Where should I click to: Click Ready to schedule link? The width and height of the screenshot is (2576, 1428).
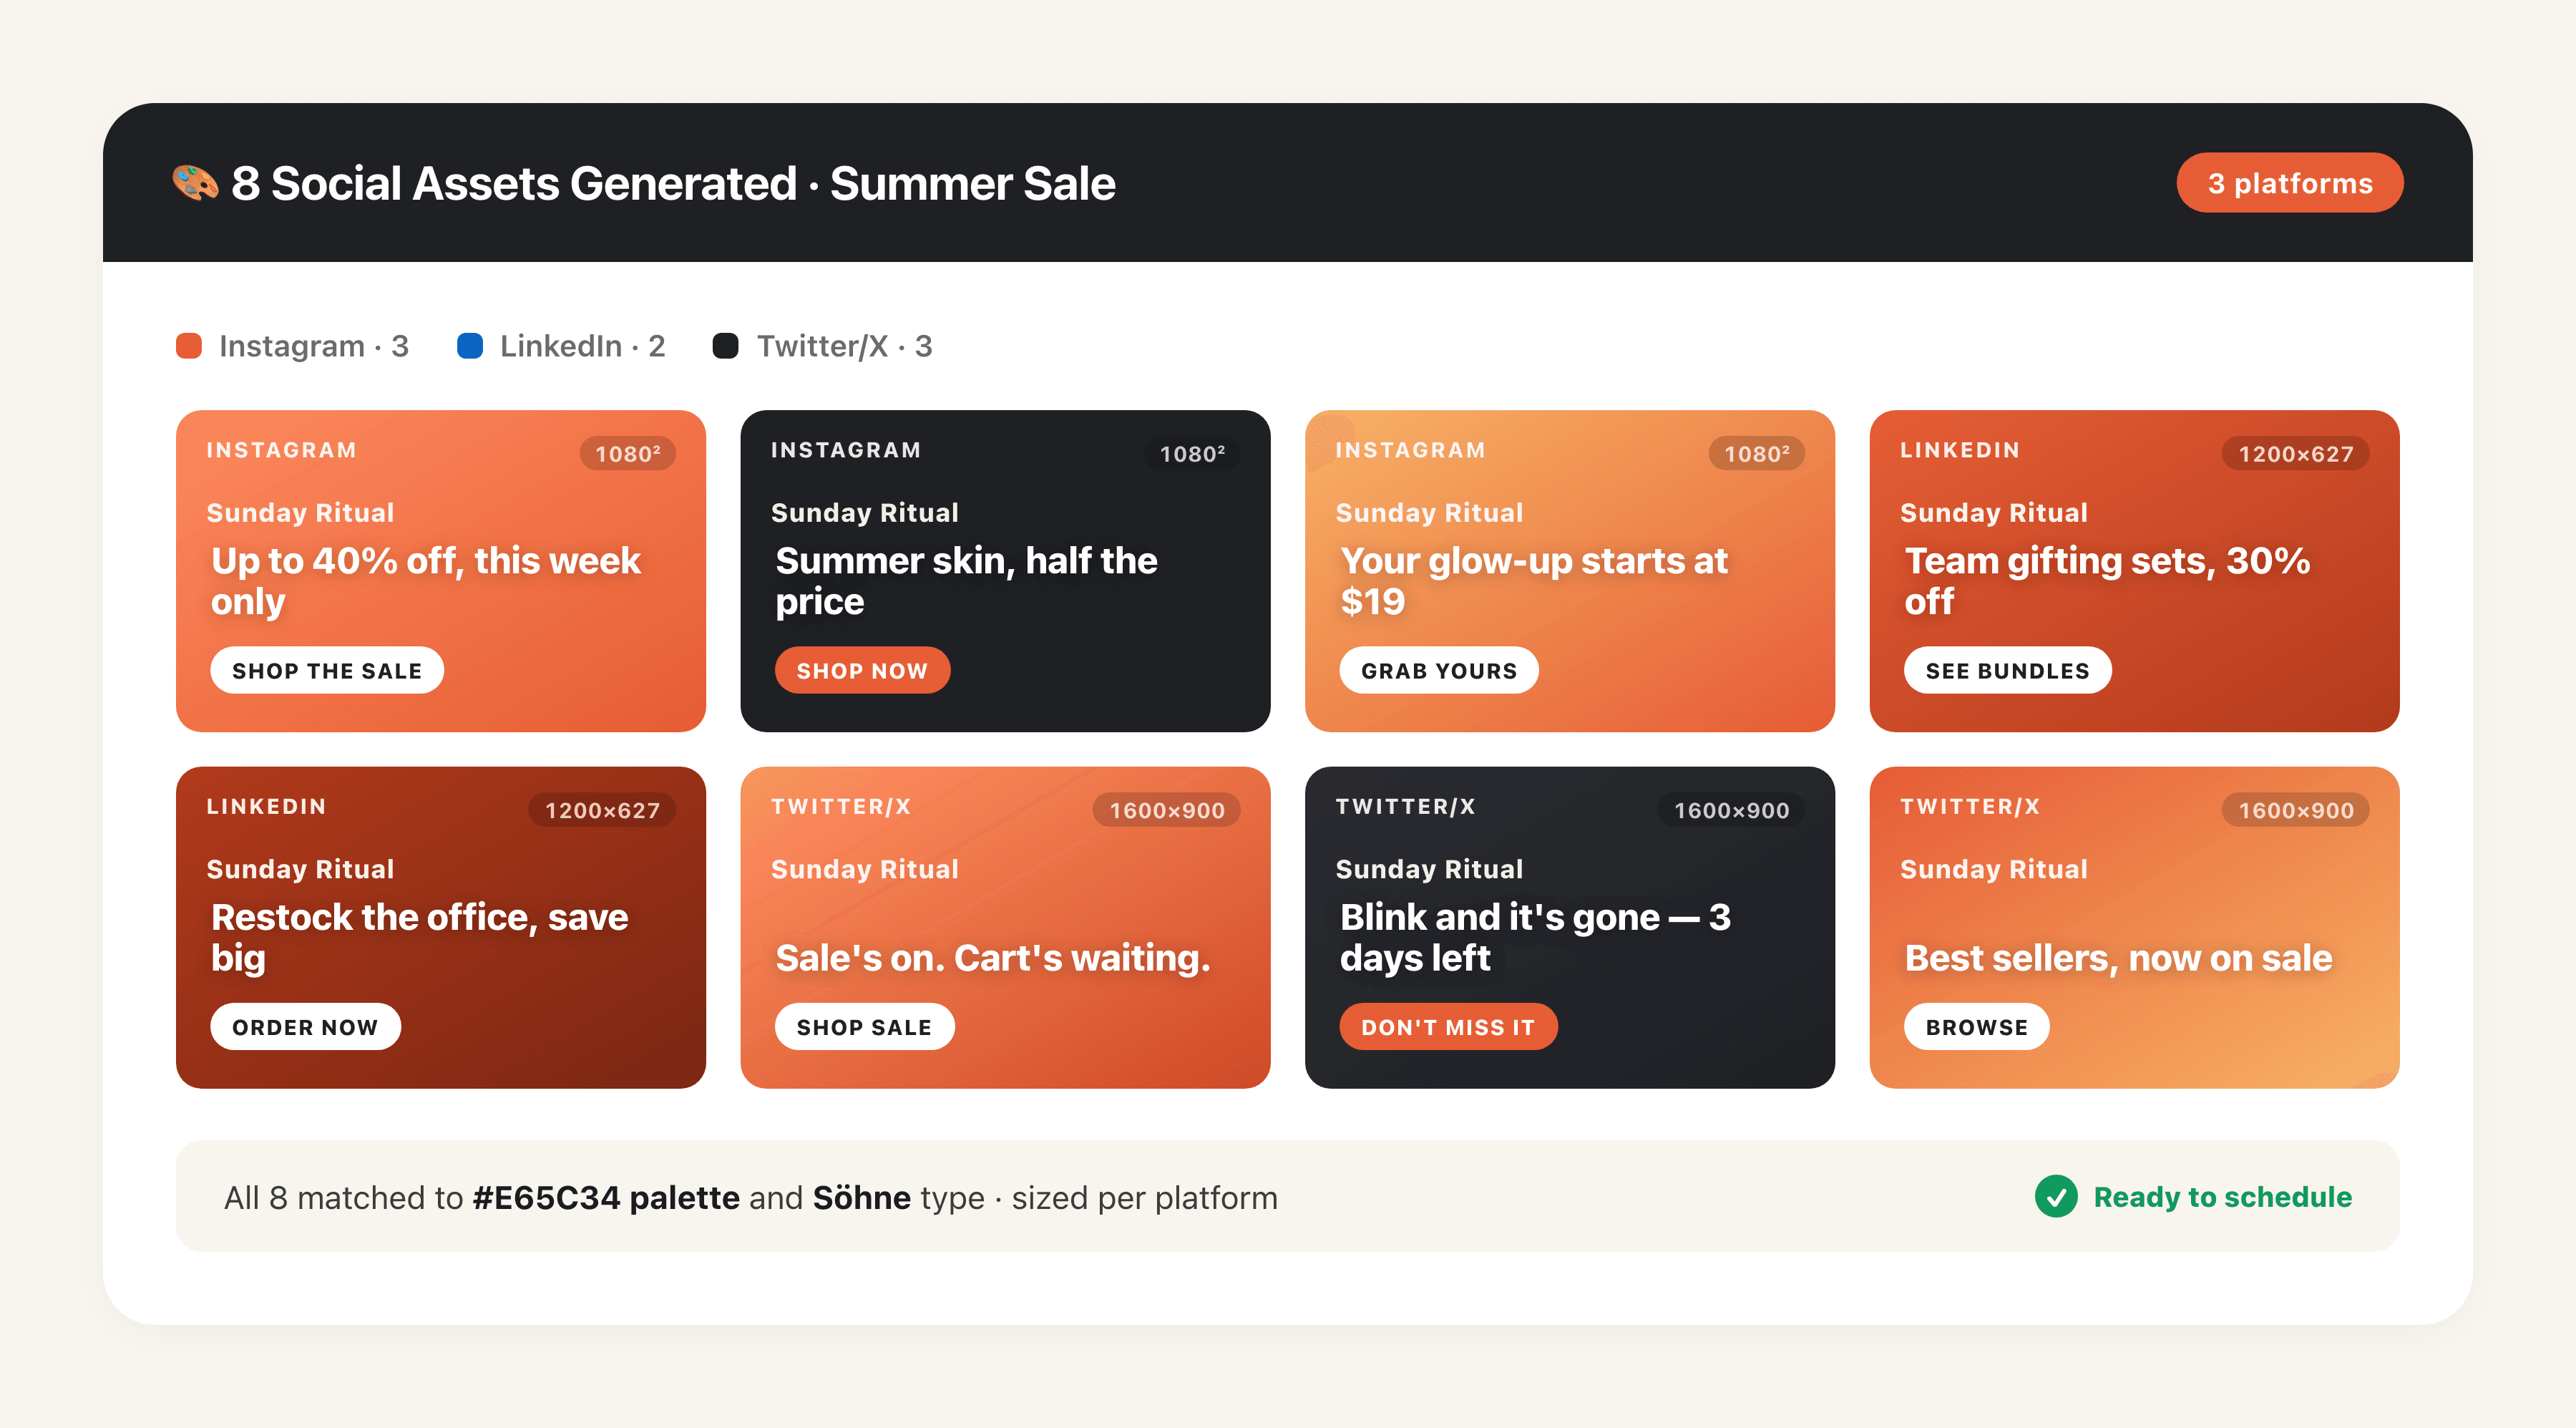[x=2222, y=1196]
